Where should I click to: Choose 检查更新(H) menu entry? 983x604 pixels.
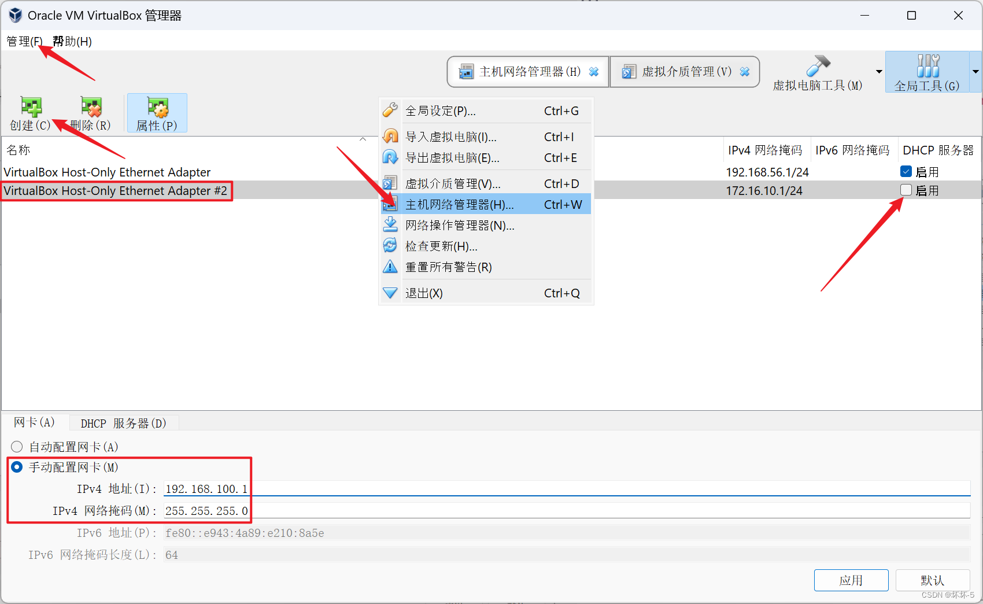(x=486, y=246)
